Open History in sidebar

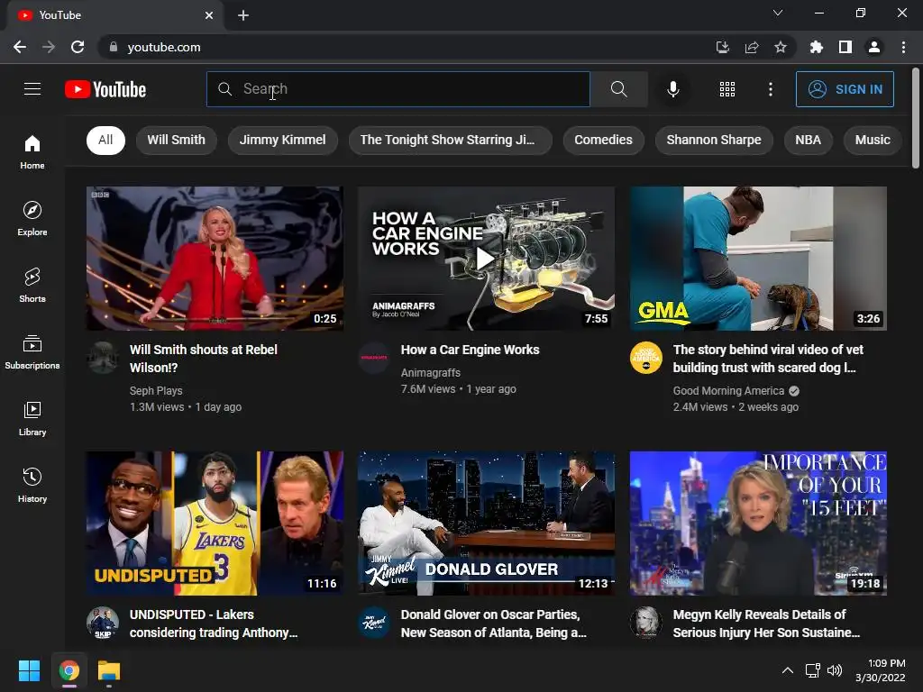click(32, 486)
